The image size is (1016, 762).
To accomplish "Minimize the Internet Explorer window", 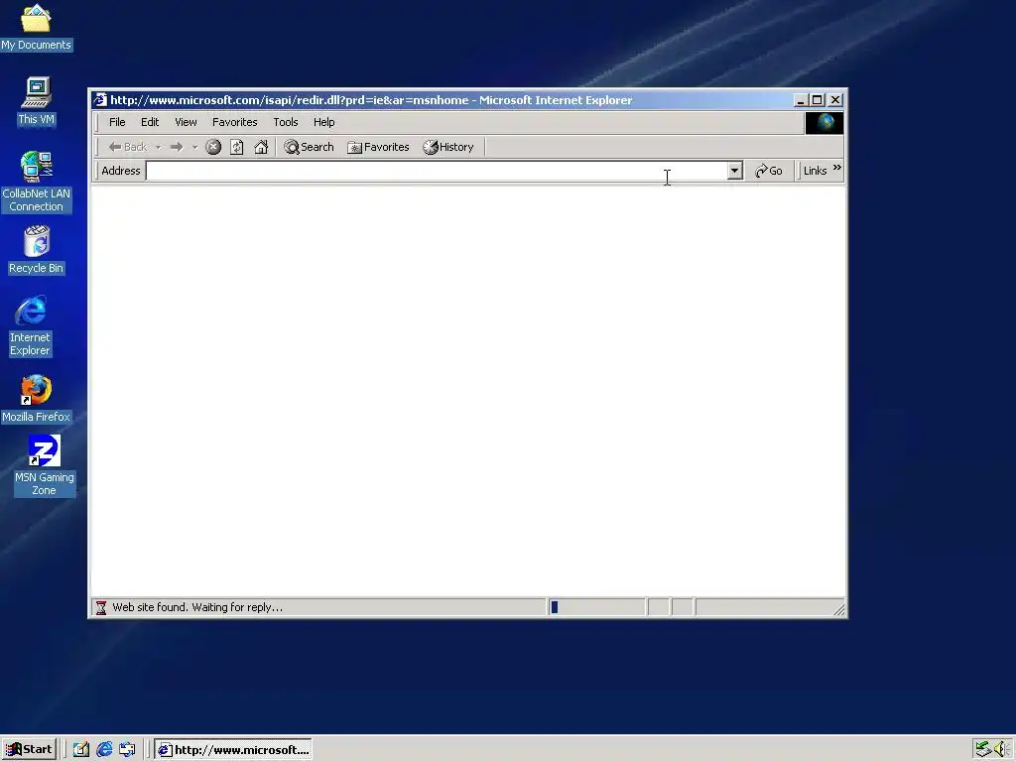I will [801, 100].
